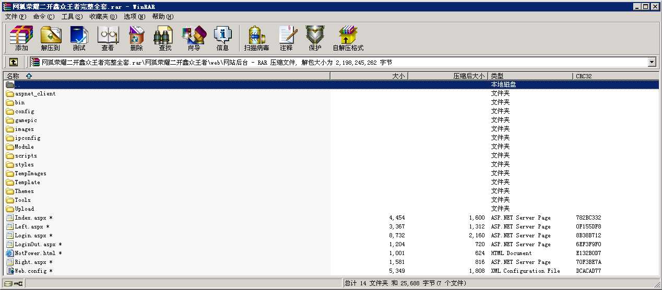Select the Login.aspx file
This screenshot has width=662, height=290.
click(33, 236)
